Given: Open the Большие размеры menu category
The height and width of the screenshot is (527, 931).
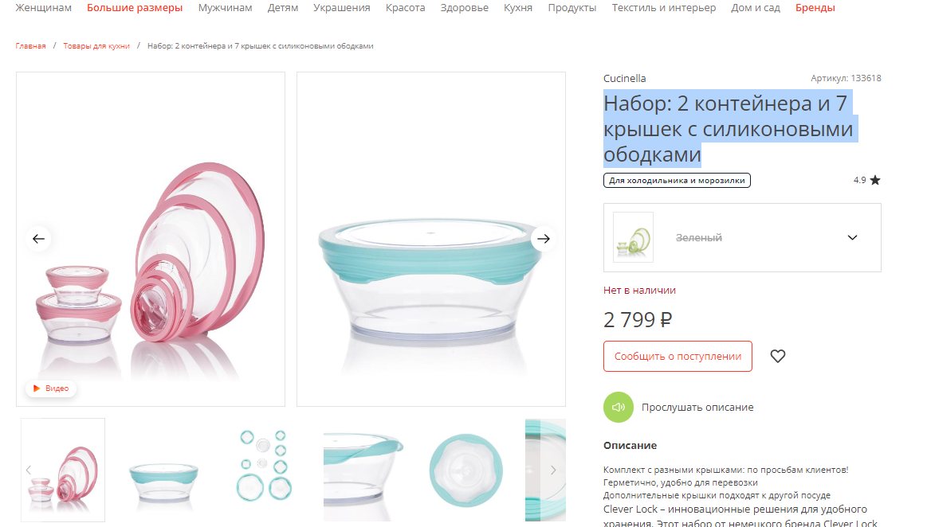Looking at the screenshot, I should click(x=135, y=8).
